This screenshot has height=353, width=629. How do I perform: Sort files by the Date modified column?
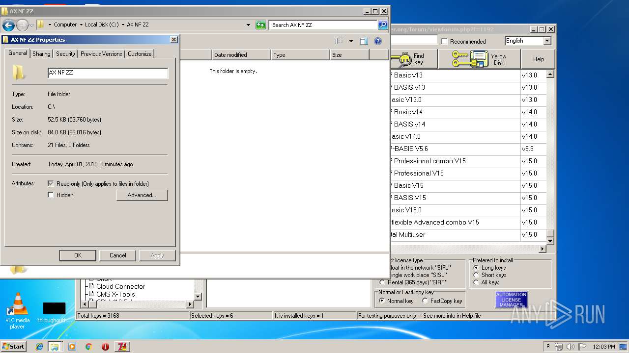[241, 55]
